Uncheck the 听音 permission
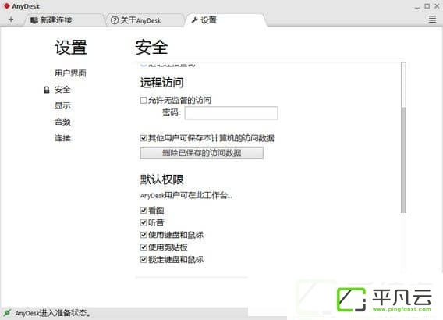This screenshot has height=320, width=443. tap(144, 222)
